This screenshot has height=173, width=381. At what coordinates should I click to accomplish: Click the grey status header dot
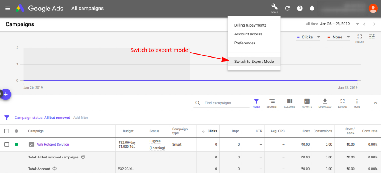click(16, 131)
